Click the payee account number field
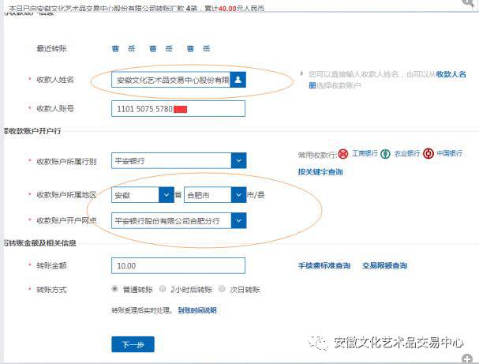The width and height of the screenshot is (479, 364). click(x=178, y=108)
